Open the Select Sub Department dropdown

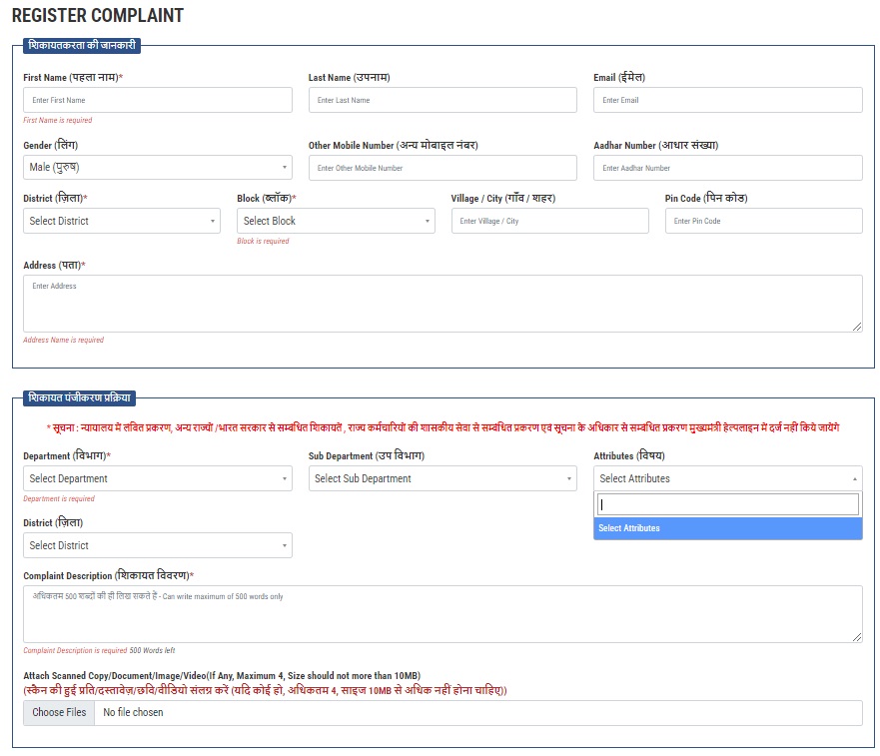(442, 478)
